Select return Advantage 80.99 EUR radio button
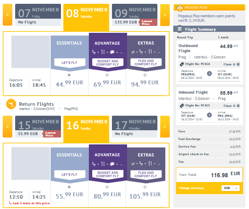The image size is (249, 209). coord(107,187)
